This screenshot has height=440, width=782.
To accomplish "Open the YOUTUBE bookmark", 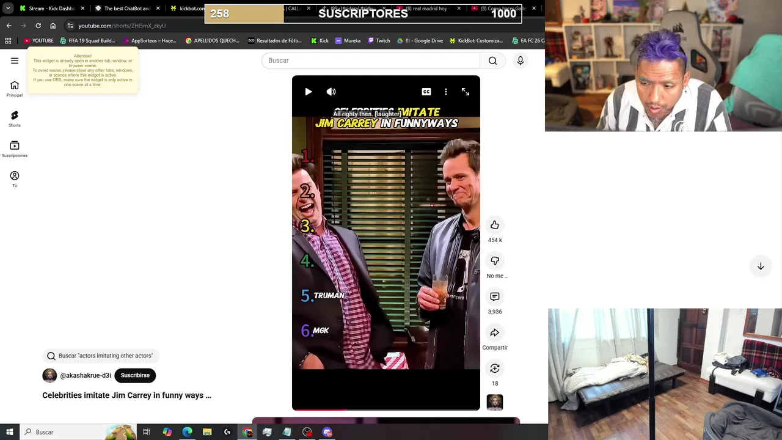I will click(x=38, y=41).
